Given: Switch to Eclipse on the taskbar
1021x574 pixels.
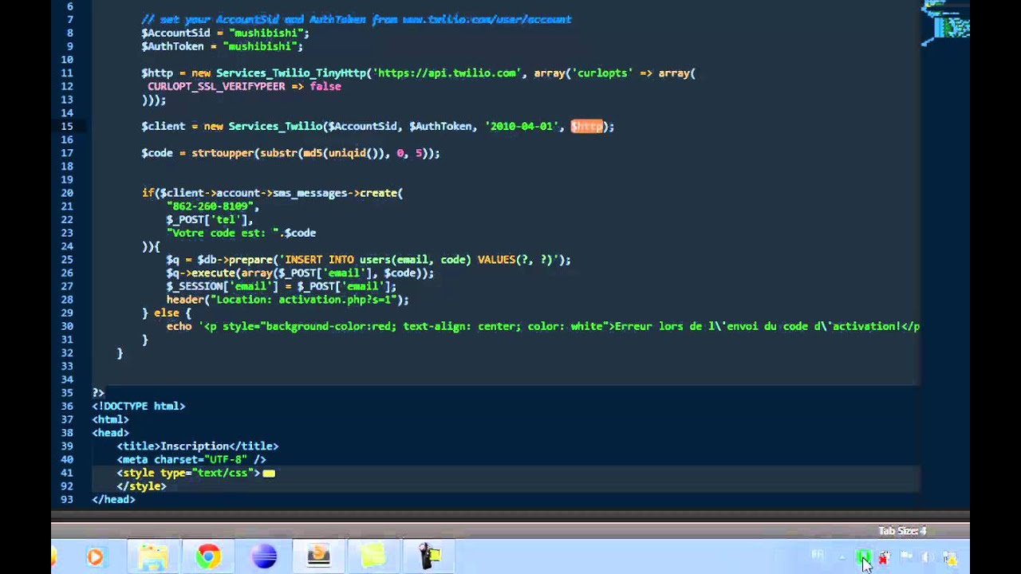Looking at the screenshot, I should pyautogui.click(x=264, y=556).
